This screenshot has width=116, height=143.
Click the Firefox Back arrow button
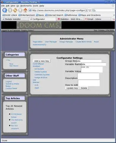(4, 10)
